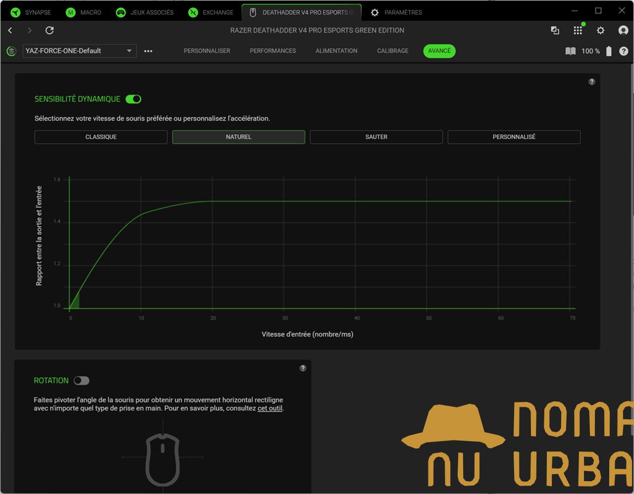Open the apps grid module icon
634x494 pixels.
(x=578, y=31)
